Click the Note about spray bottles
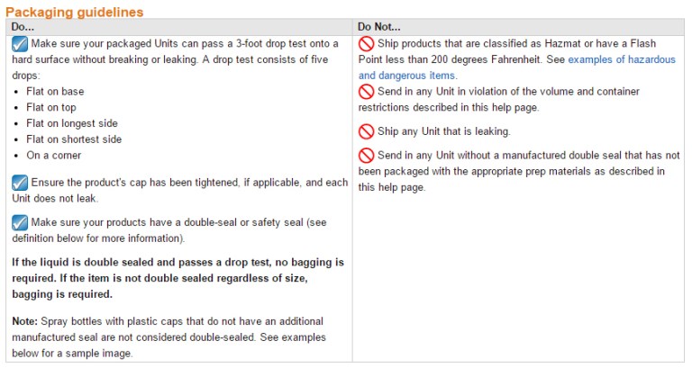 (168, 337)
